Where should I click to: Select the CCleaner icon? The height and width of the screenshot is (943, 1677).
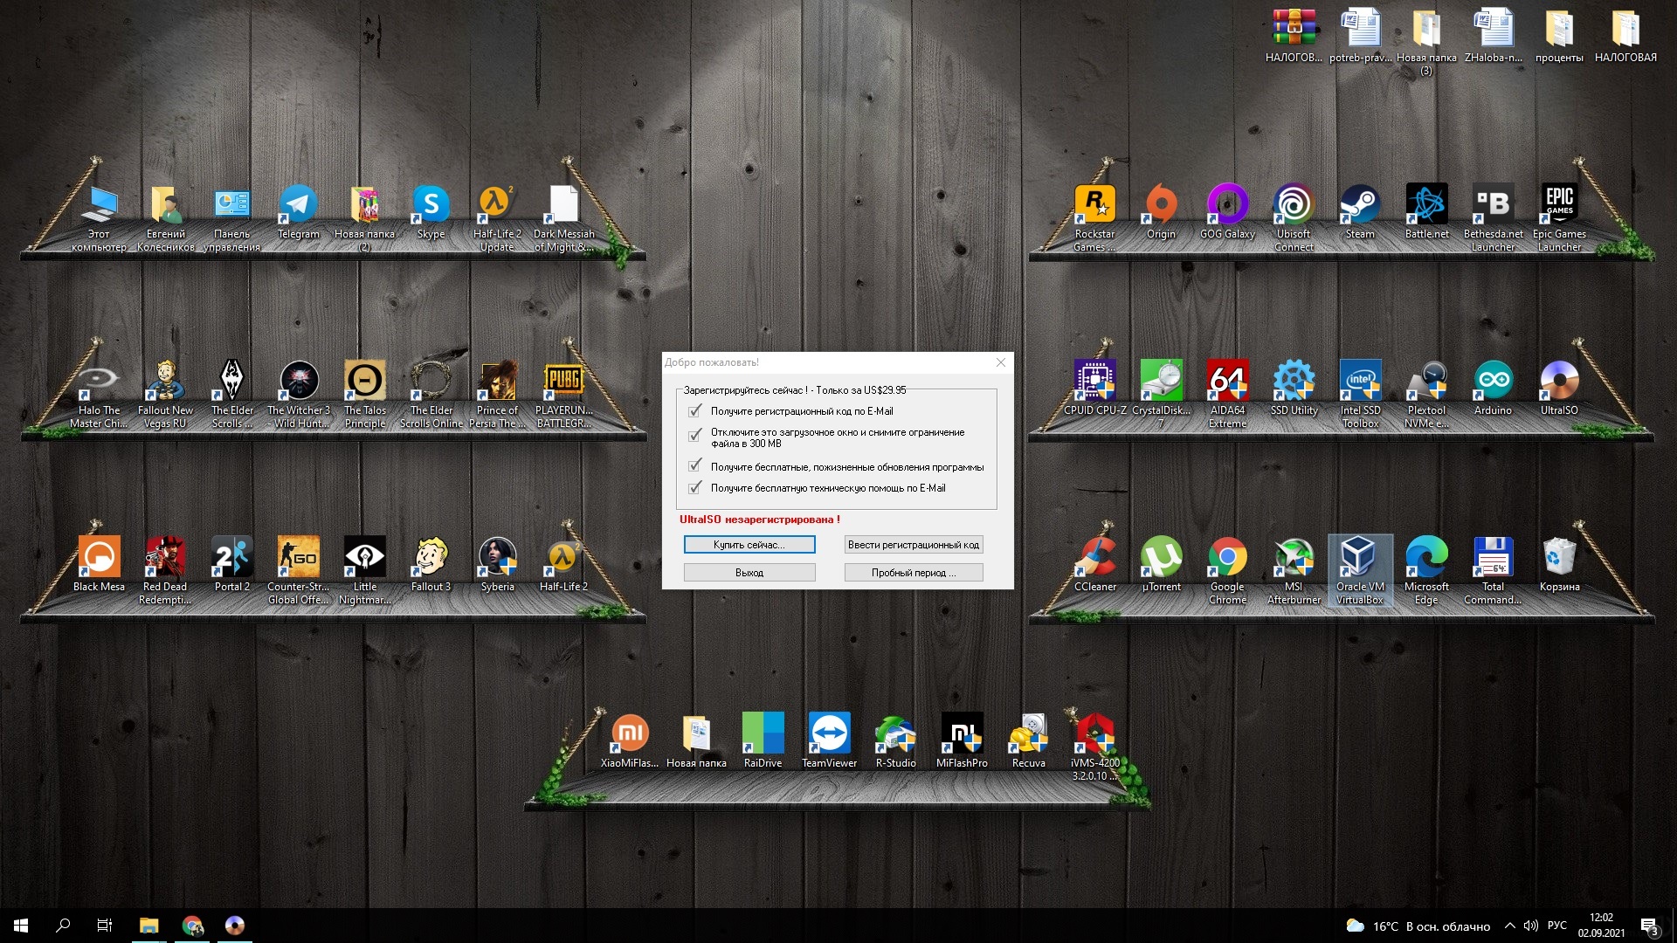pos(1095,565)
